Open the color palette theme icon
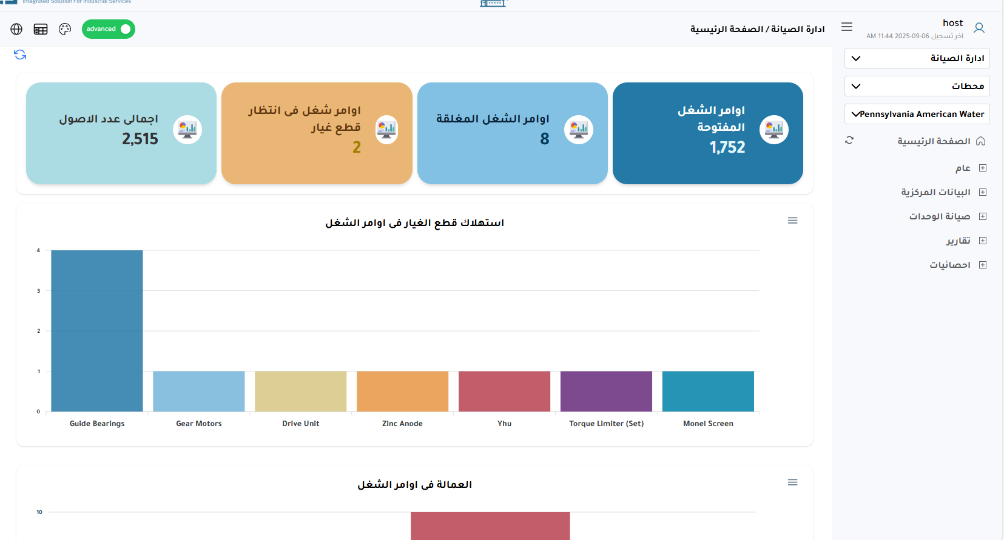The height and width of the screenshot is (540, 1004). [x=65, y=29]
